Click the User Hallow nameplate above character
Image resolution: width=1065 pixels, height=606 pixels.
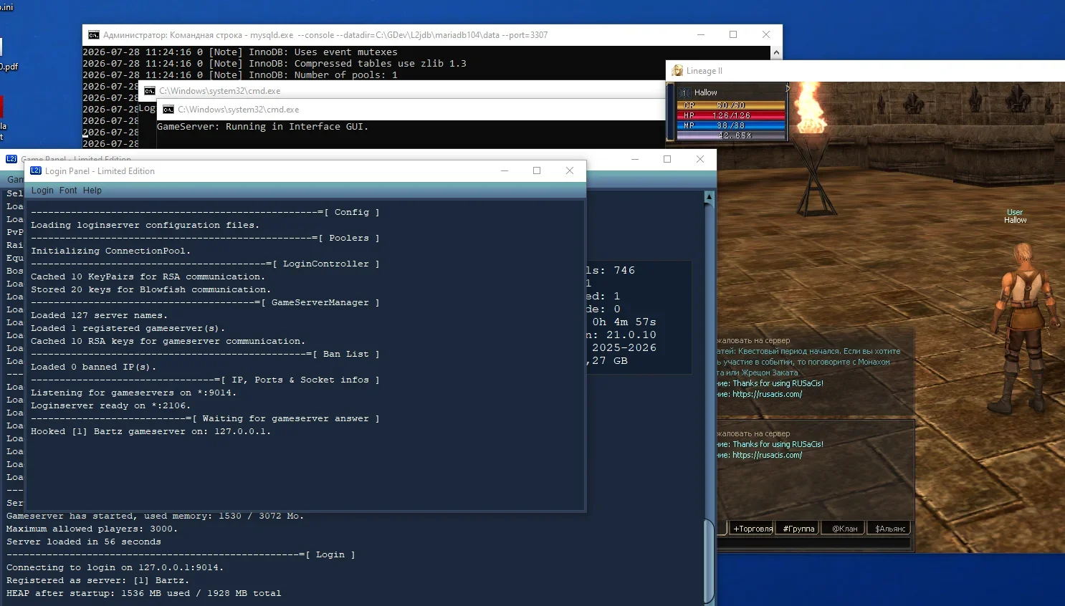1015,216
